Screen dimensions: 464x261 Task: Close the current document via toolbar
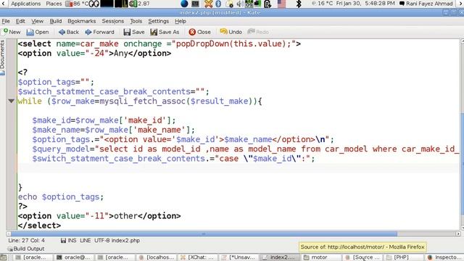tap(200, 32)
